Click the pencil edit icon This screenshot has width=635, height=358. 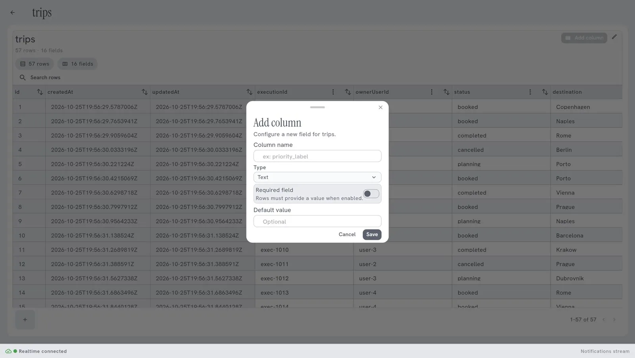[614, 37]
